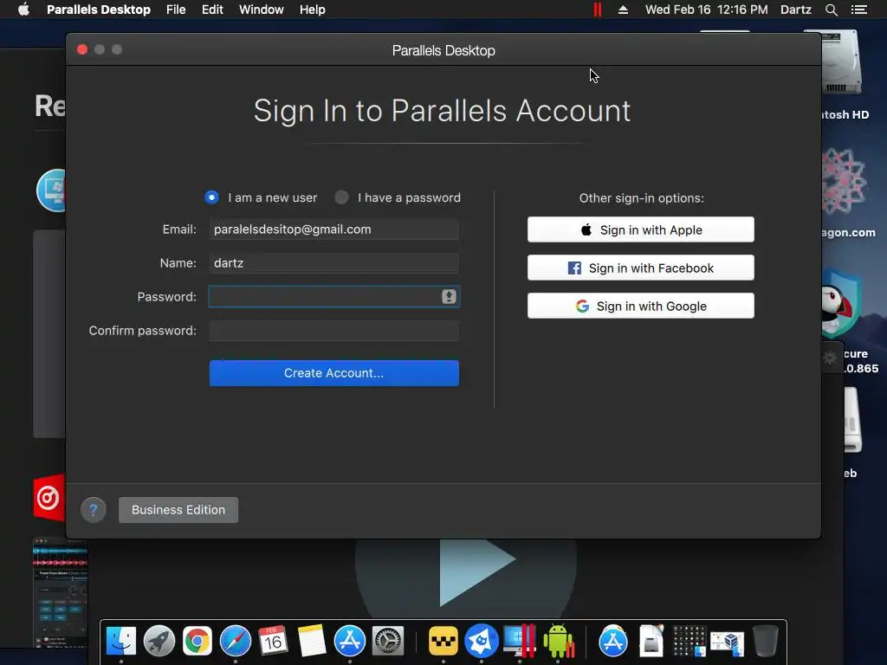887x665 pixels.
Task: Select the Macintosh HD desktop drive icon
Action: coord(841,63)
